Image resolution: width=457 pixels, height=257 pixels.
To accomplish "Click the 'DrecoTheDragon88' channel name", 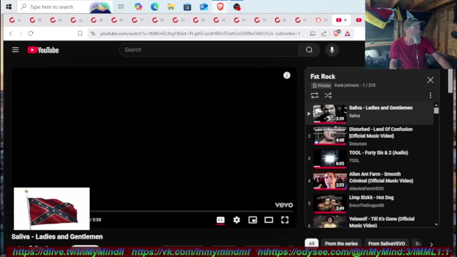I will pos(367,205).
